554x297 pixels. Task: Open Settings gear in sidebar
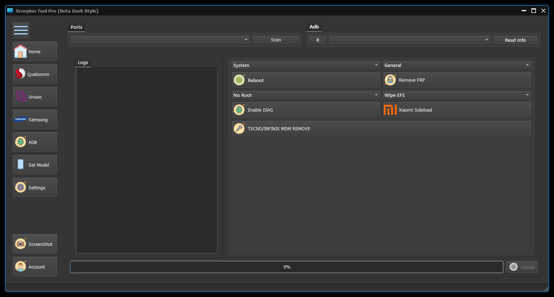click(x=21, y=187)
